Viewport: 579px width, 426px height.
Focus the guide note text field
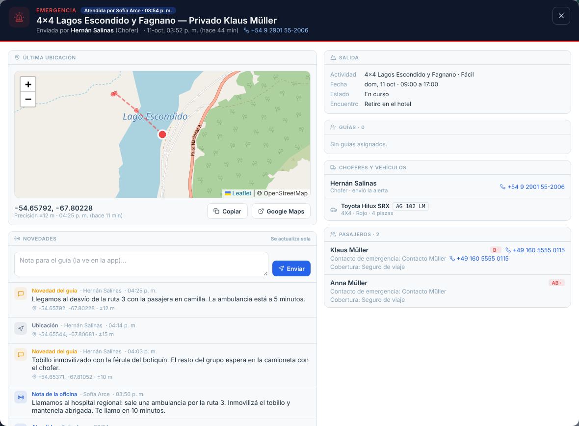coord(141,264)
